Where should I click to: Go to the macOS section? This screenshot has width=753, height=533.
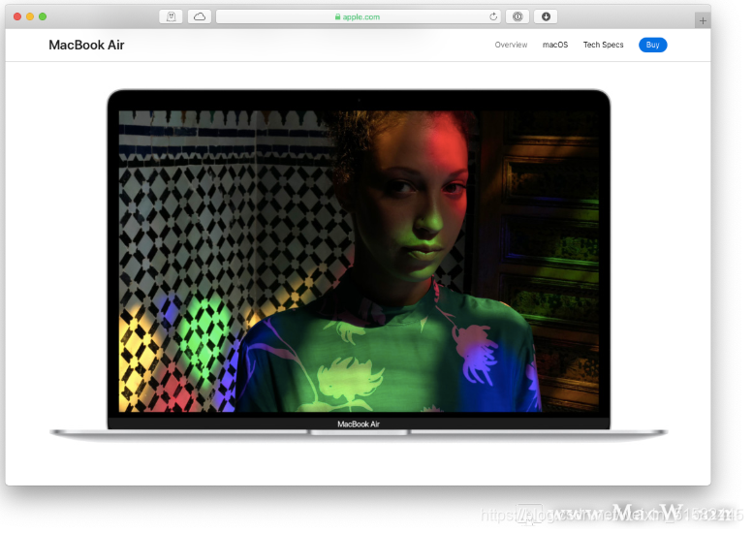(x=555, y=45)
